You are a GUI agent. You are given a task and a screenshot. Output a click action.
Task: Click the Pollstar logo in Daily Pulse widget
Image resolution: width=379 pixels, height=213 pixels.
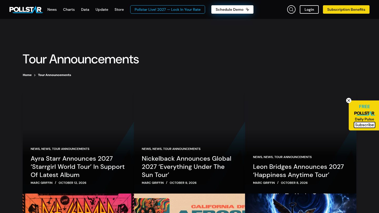tap(365, 113)
